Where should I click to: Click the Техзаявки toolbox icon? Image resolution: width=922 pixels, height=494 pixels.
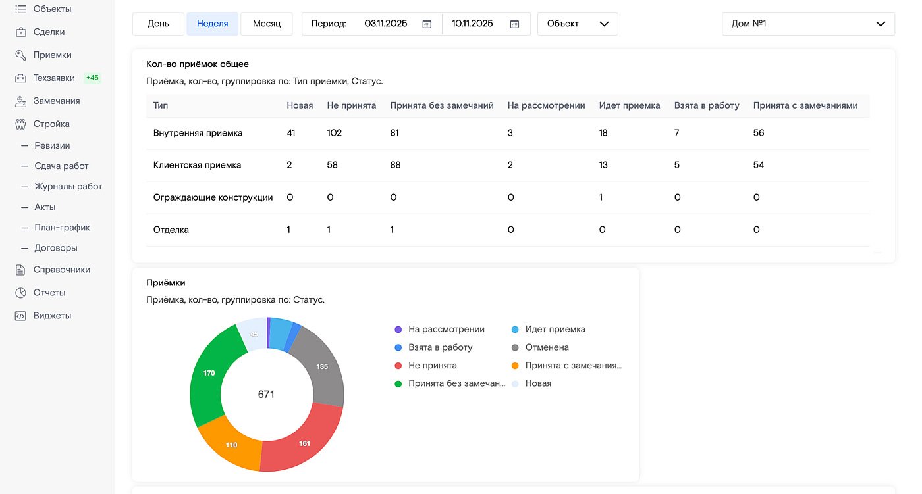click(x=20, y=78)
